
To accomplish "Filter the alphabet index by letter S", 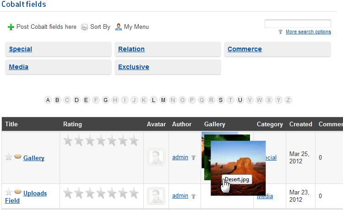I will 221,100.
